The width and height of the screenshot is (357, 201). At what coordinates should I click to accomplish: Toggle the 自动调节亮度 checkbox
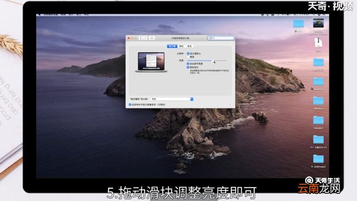tap(188, 64)
